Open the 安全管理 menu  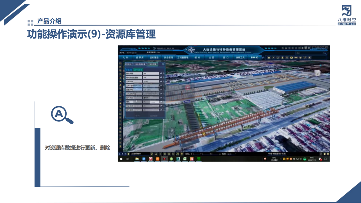pos(168,58)
